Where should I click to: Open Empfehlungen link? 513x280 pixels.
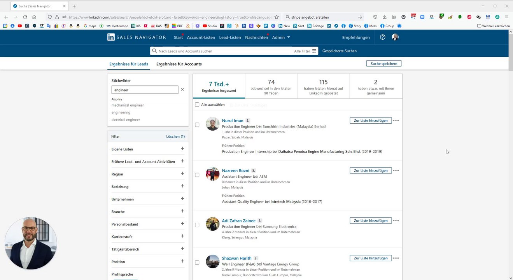click(356, 37)
